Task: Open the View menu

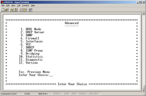Action: coord(13,6)
